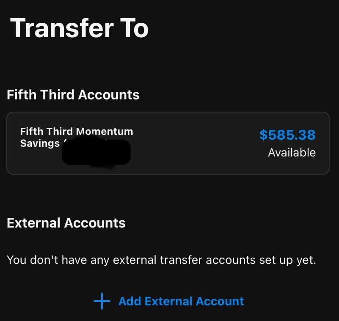Select the Fifth Third Accounts section header
The width and height of the screenshot is (339, 321).
73,95
